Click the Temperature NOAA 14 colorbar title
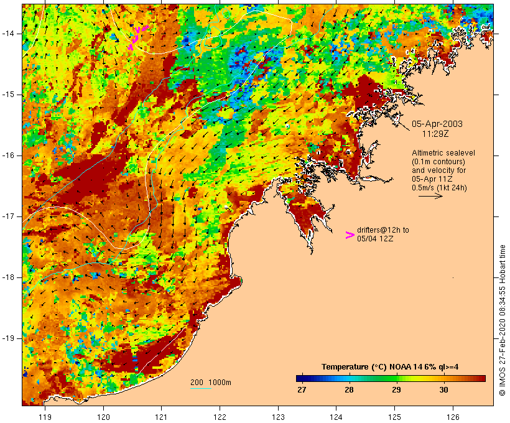 pos(390,367)
